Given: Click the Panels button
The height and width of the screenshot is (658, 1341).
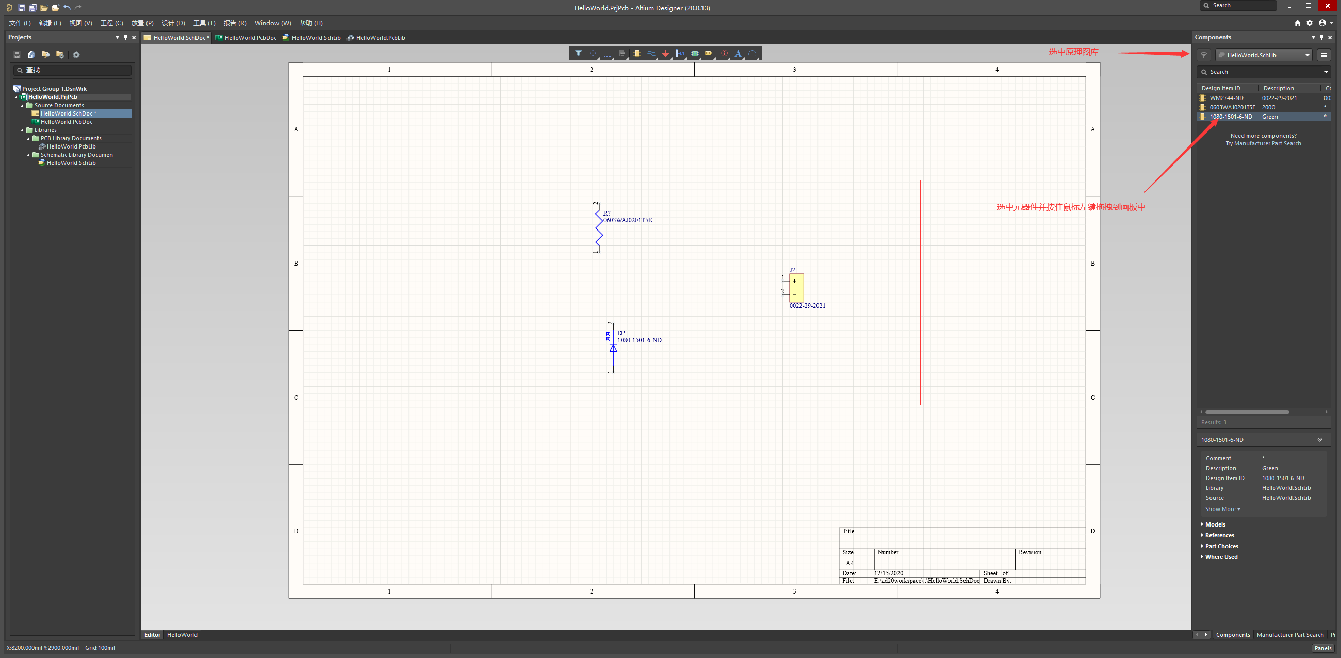Looking at the screenshot, I should coord(1322,648).
